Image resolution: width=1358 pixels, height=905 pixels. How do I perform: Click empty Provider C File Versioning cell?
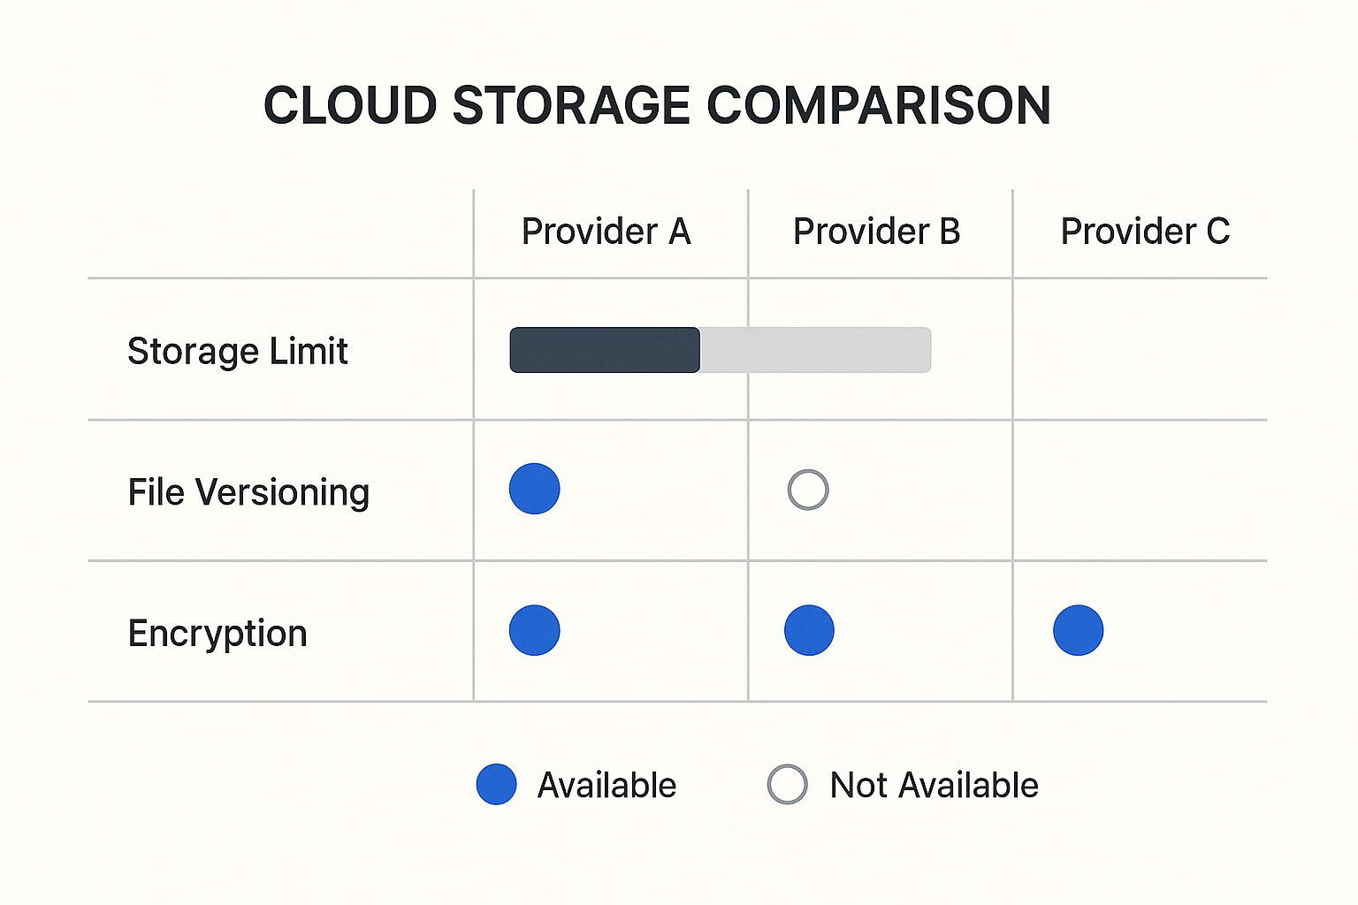pos(1140,491)
